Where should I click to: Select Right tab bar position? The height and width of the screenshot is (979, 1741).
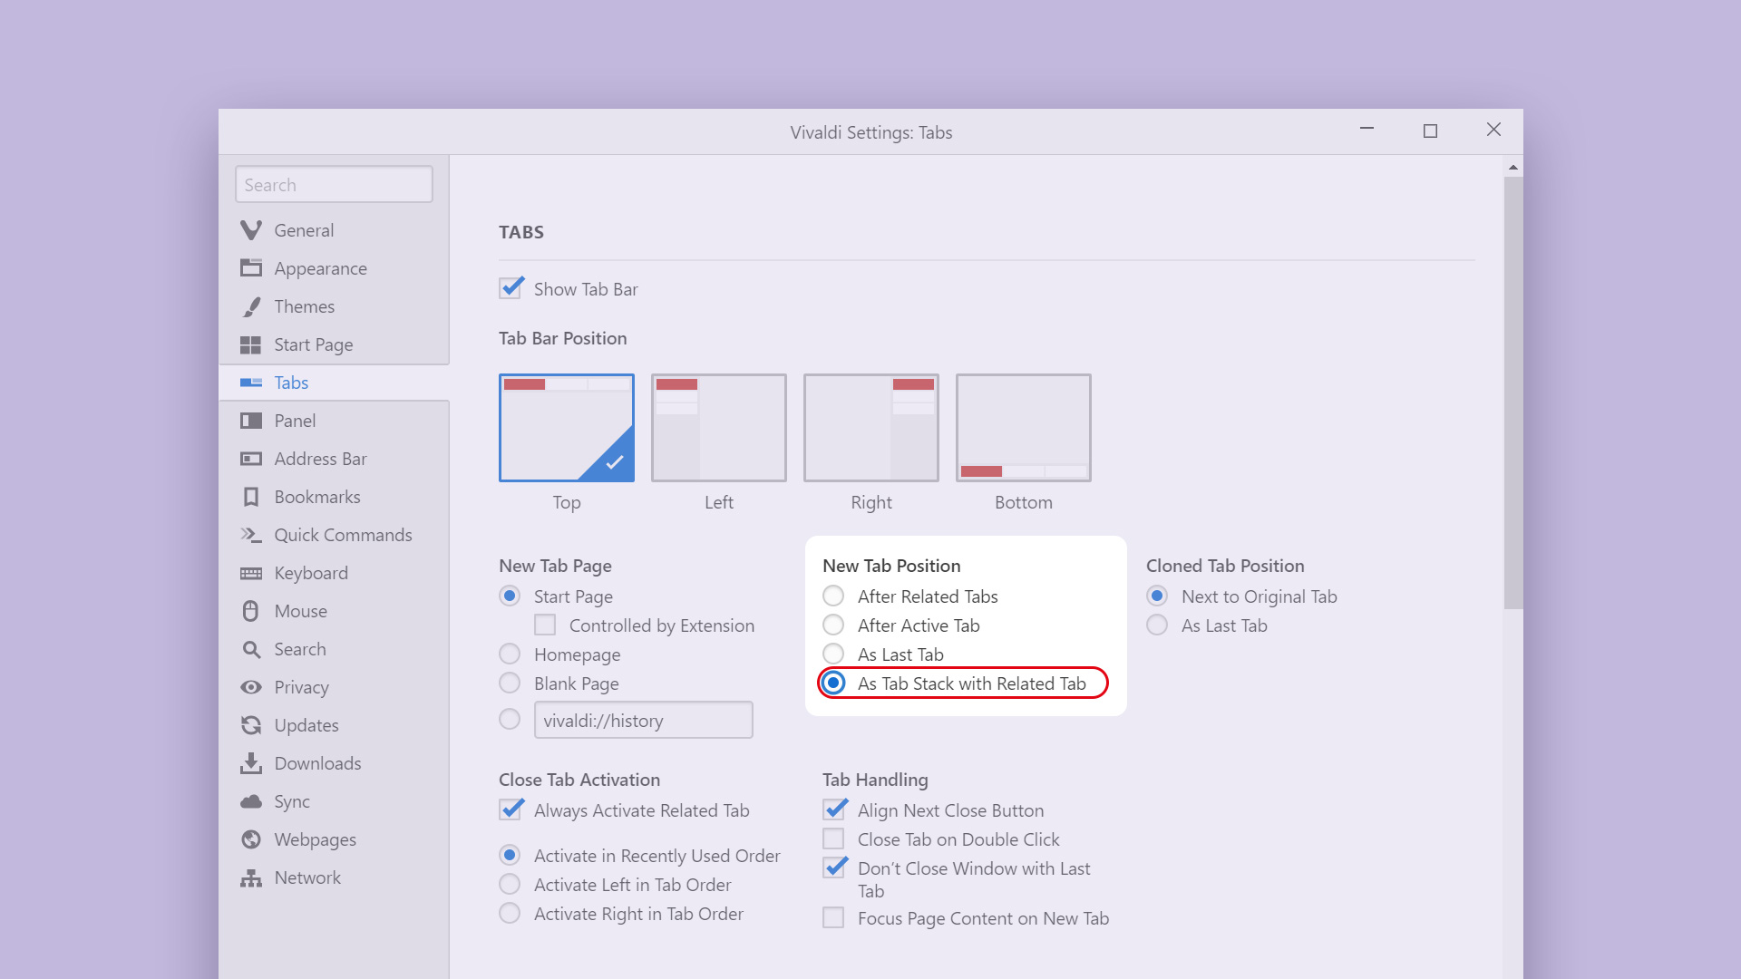click(870, 427)
